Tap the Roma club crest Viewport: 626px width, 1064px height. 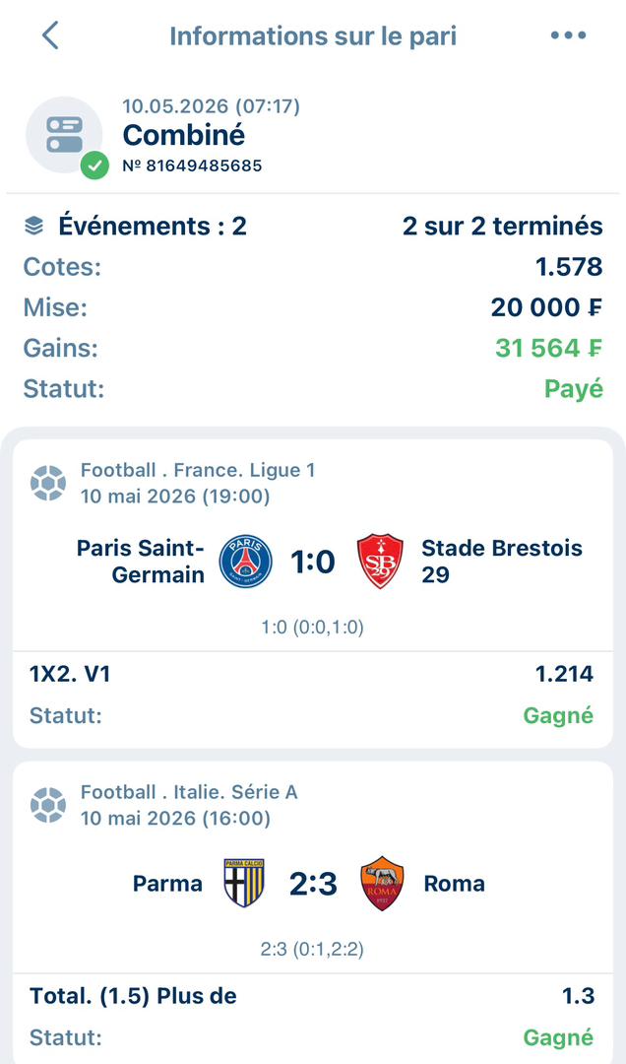click(x=382, y=883)
